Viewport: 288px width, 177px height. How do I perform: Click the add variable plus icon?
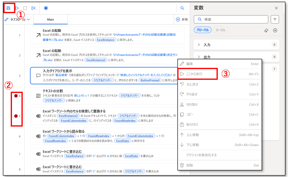coord(275,30)
